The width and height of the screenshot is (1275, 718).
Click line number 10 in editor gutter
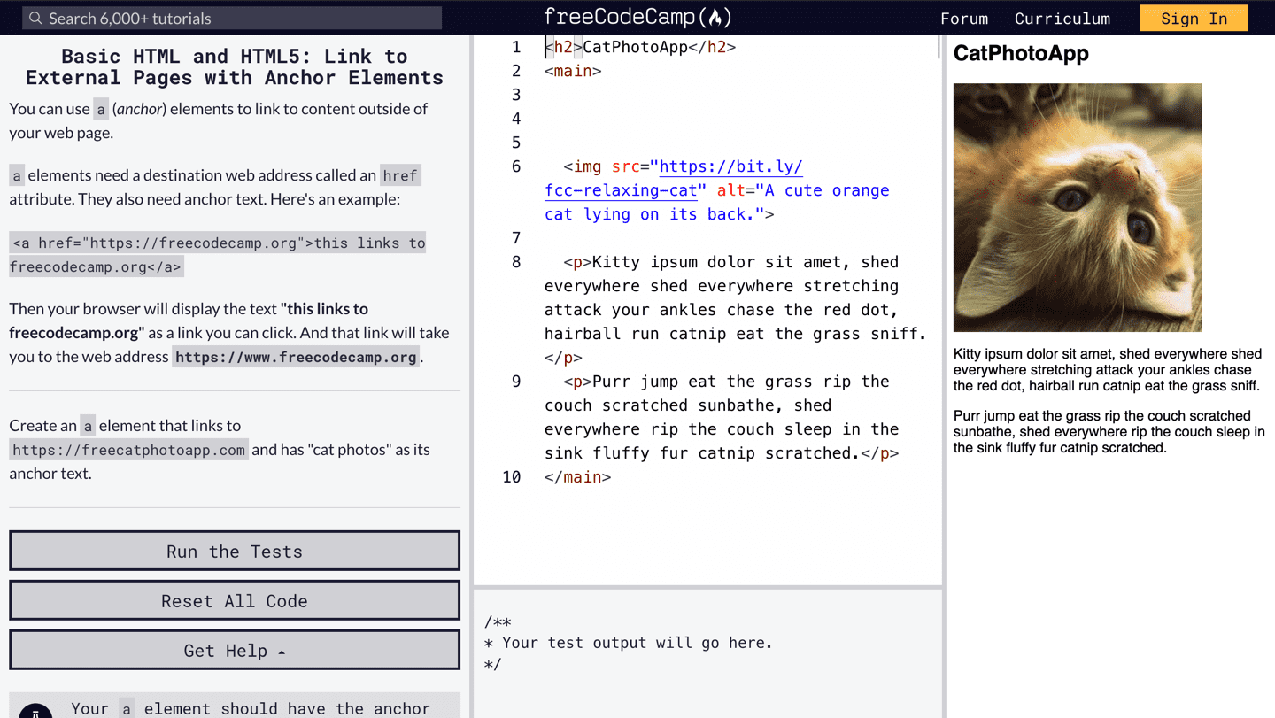click(512, 477)
